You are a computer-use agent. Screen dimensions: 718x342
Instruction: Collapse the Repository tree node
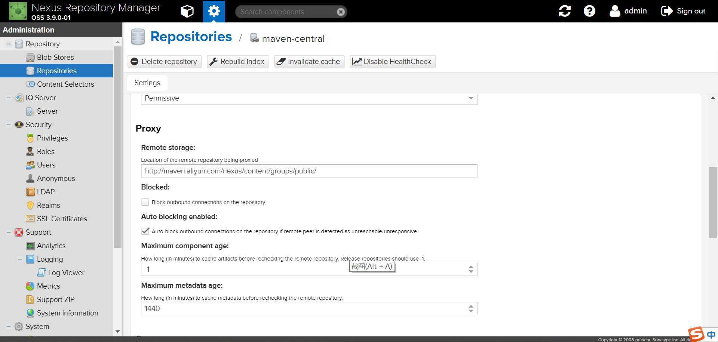pyautogui.click(x=8, y=44)
